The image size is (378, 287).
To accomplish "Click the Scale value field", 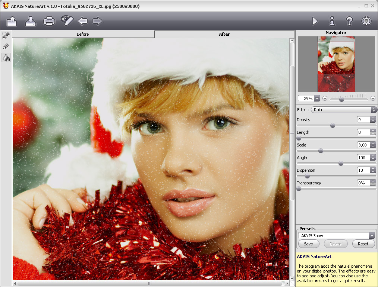I will [x=363, y=145].
